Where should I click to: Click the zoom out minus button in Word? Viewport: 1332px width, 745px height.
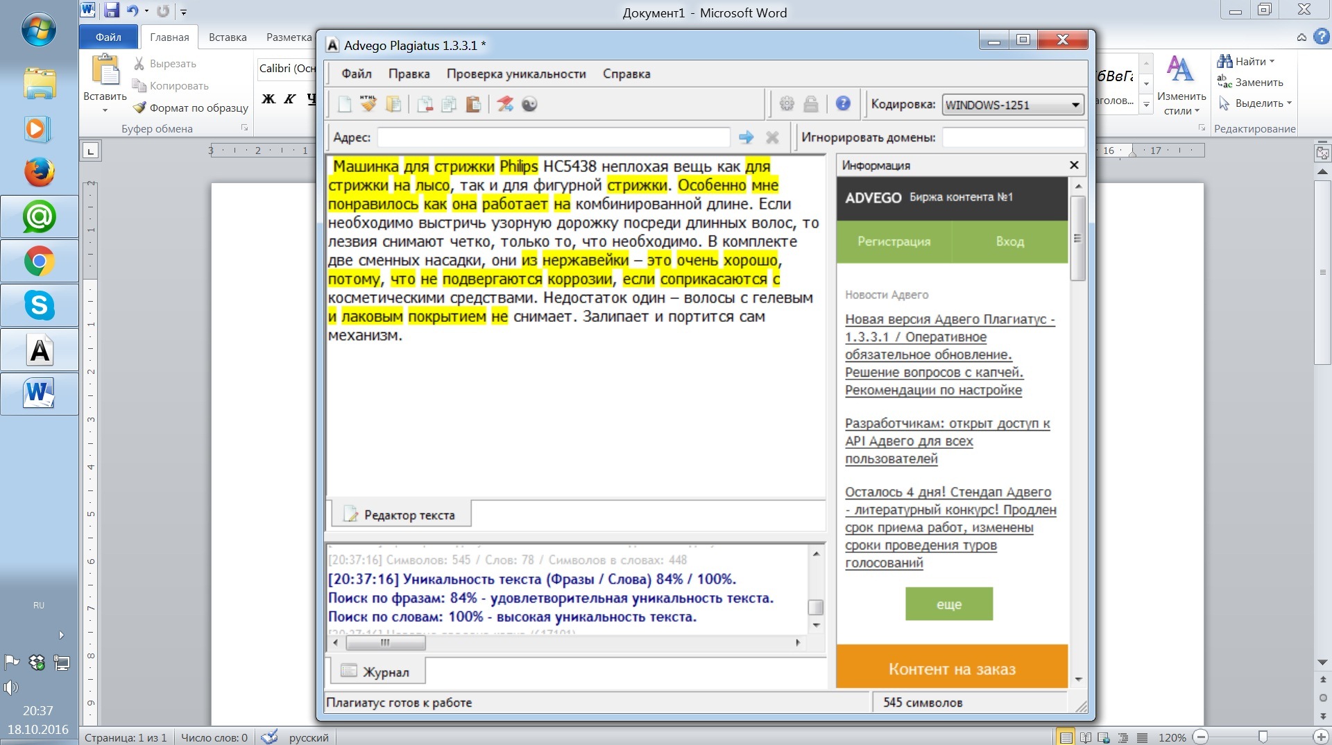pos(1202,737)
